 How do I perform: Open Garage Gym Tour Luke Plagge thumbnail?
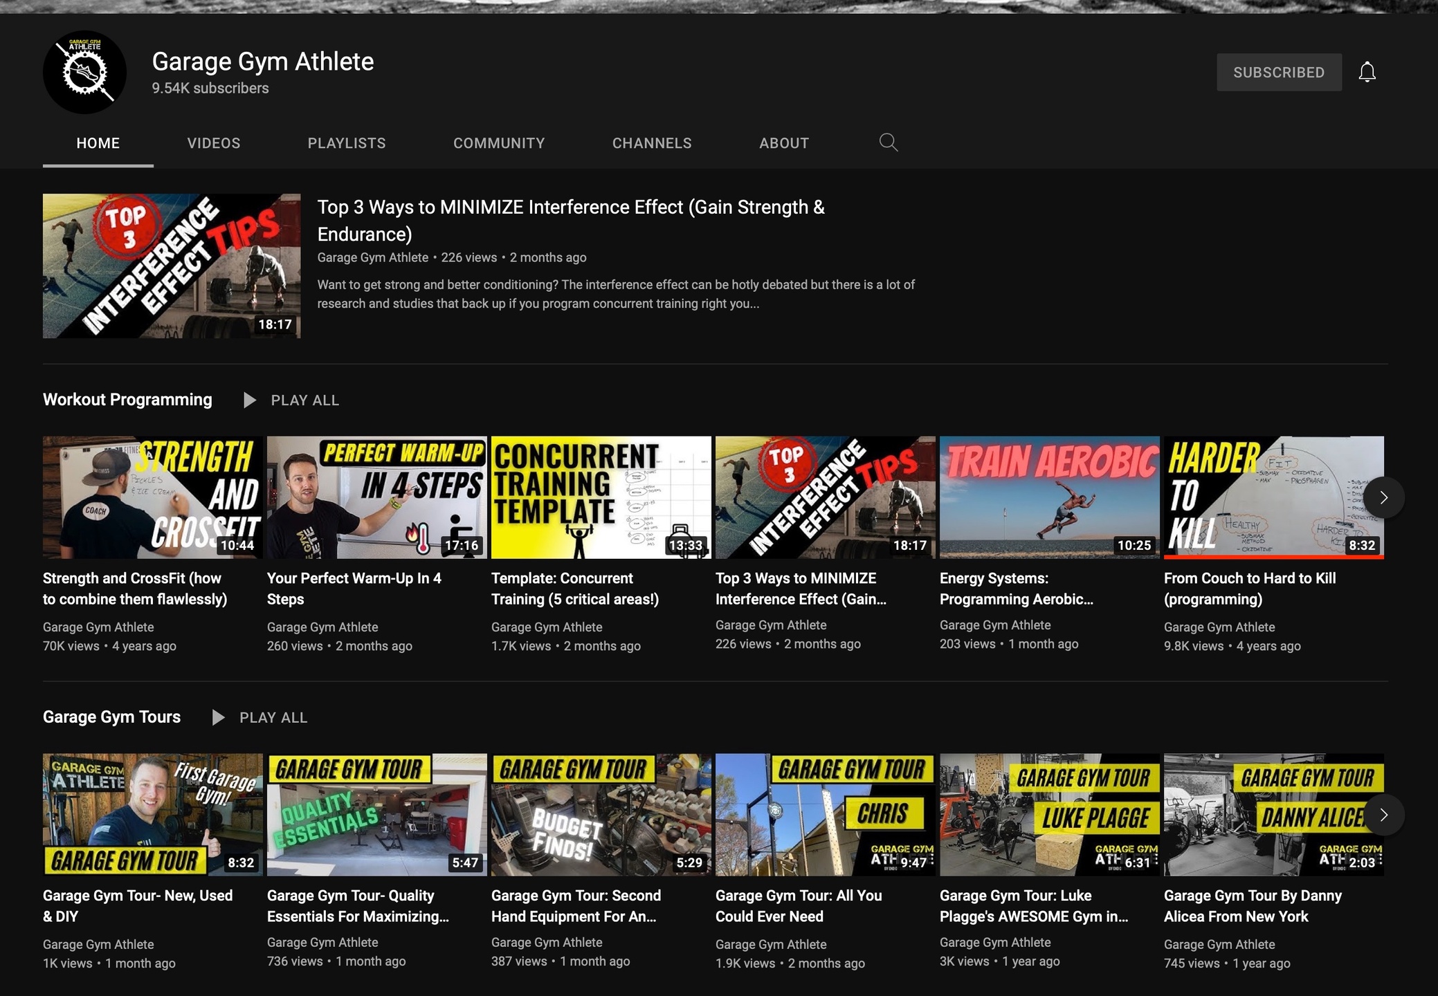1049,814
